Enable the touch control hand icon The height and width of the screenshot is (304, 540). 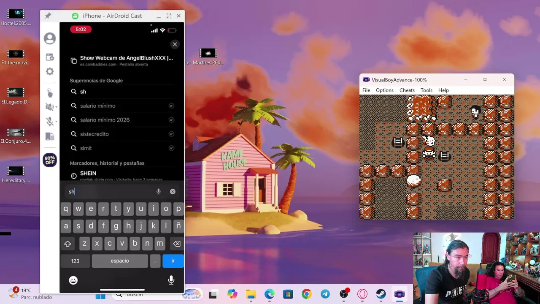(49, 93)
